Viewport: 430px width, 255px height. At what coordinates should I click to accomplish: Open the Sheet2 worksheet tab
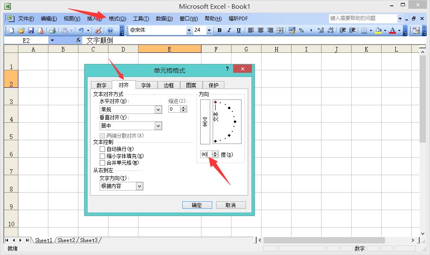click(x=66, y=240)
